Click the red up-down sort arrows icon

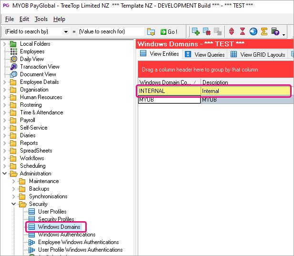point(232,31)
